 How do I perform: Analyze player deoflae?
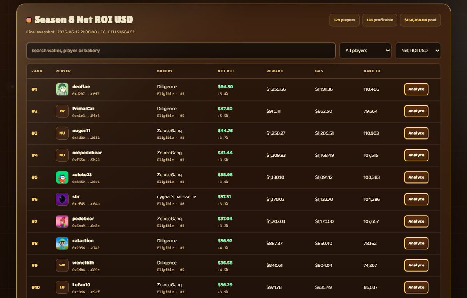(416, 89)
